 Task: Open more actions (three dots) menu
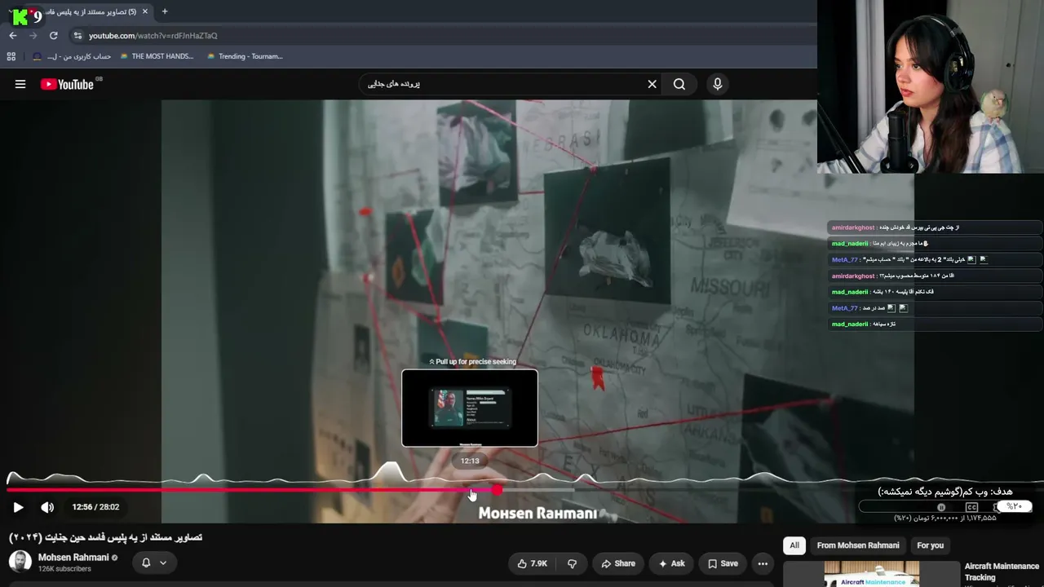tap(763, 563)
